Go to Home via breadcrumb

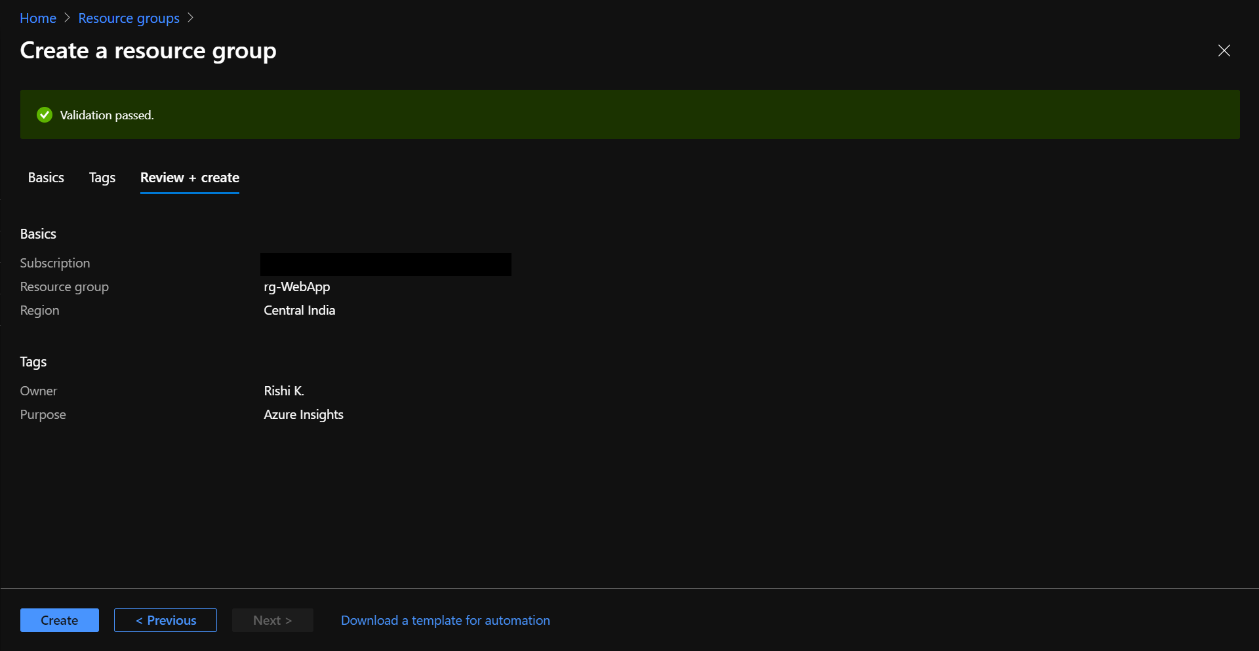pos(38,18)
